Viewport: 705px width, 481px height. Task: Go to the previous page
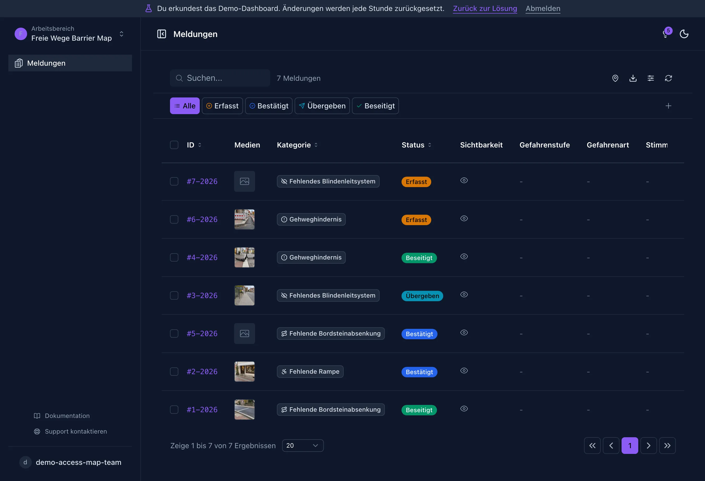coord(611,446)
